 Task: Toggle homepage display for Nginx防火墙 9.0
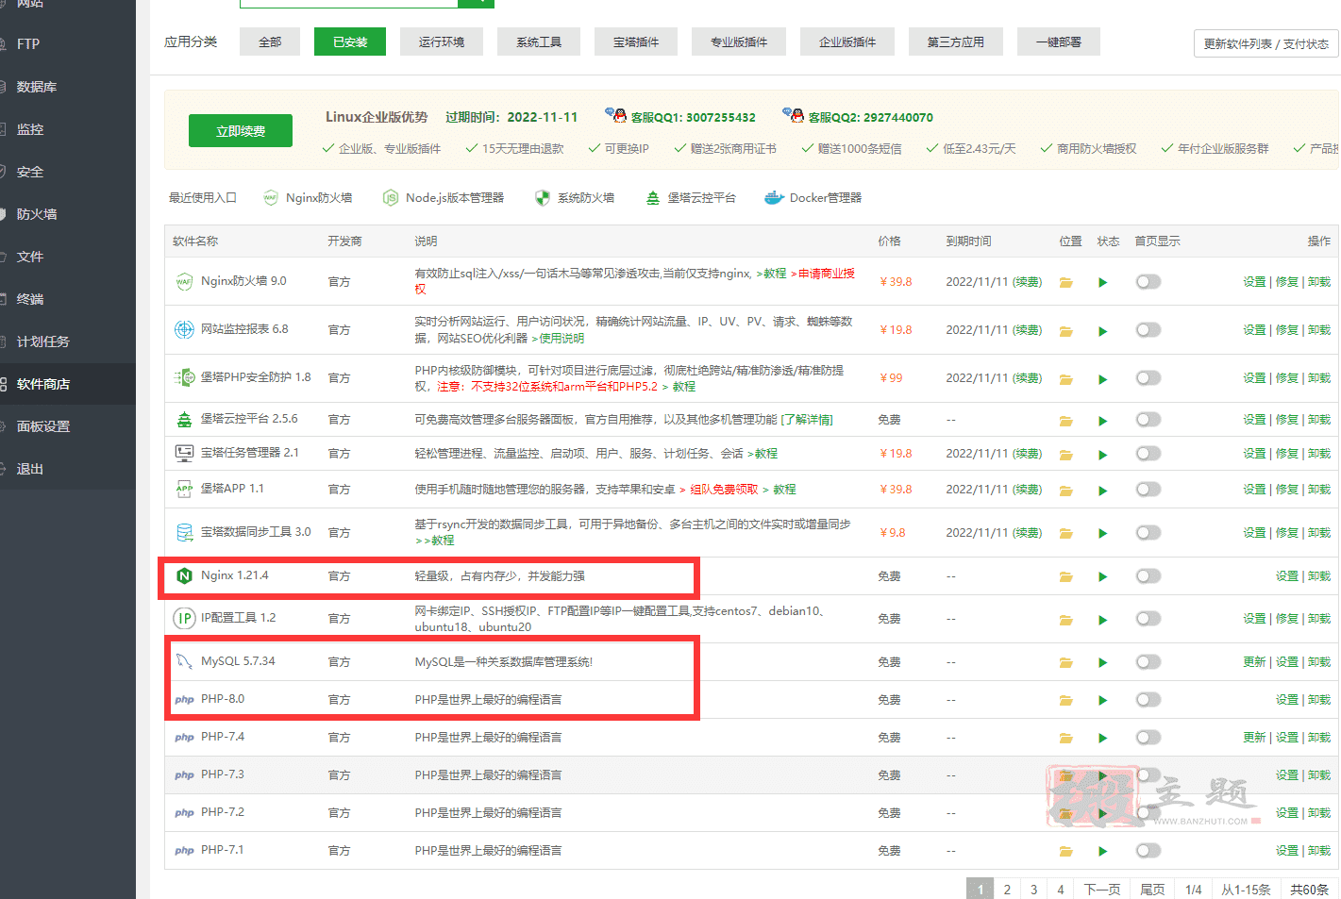coord(1148,282)
